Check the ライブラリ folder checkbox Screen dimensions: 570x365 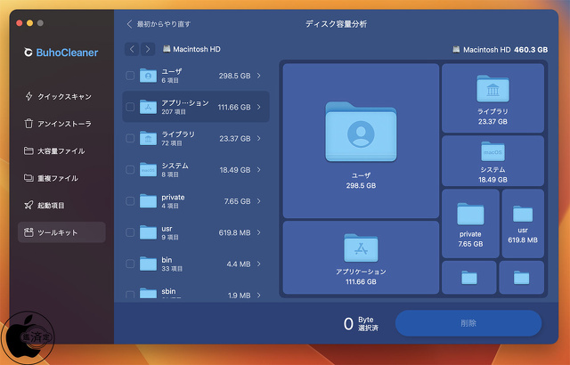(x=130, y=138)
